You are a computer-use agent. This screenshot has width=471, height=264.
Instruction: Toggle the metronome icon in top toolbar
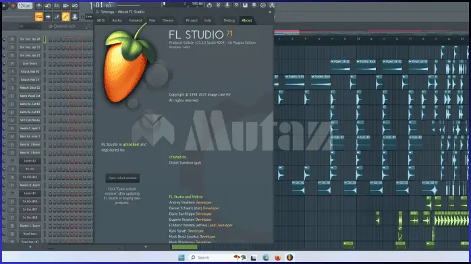39,5
